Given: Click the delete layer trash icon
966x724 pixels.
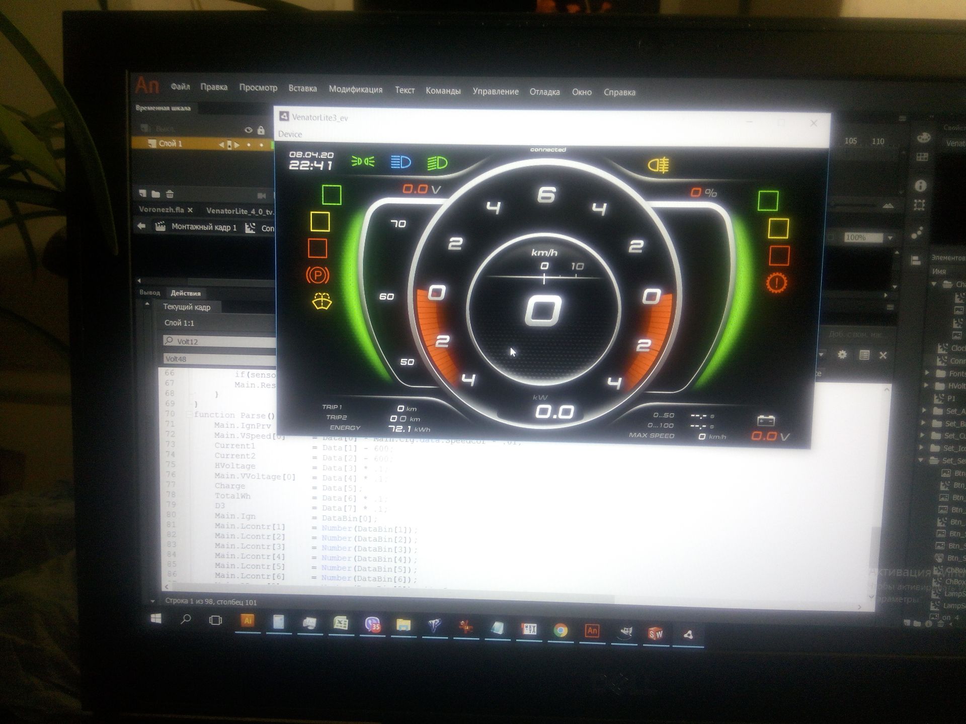Looking at the screenshot, I should (170, 194).
